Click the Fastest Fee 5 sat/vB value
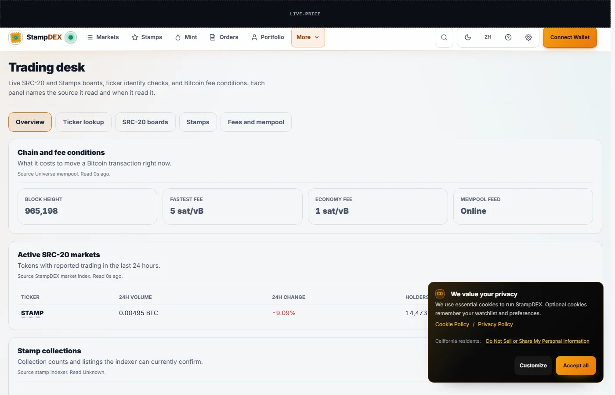Image resolution: width=615 pixels, height=395 pixels. (x=187, y=211)
